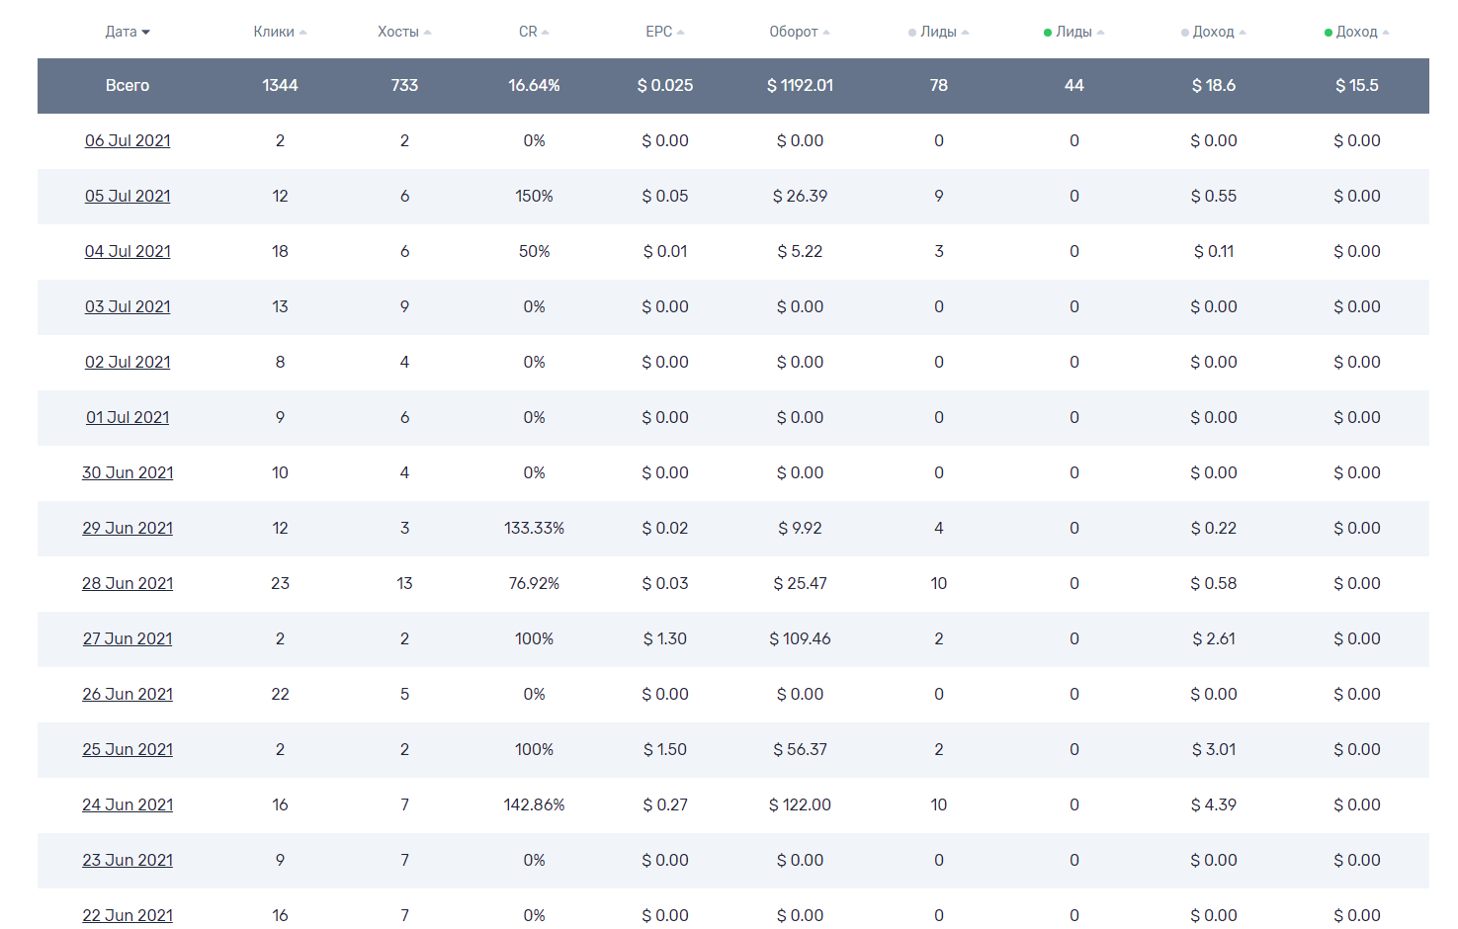Open the 06 Jul 2021 date link

pyautogui.click(x=128, y=140)
